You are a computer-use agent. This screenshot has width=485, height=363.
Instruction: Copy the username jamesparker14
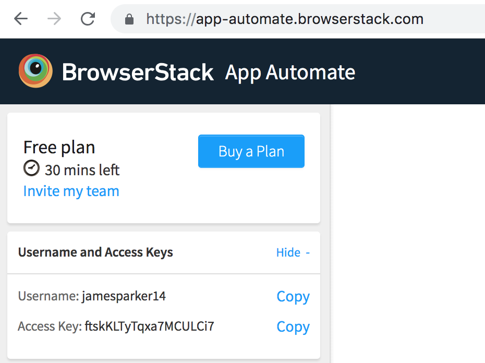[x=293, y=297]
